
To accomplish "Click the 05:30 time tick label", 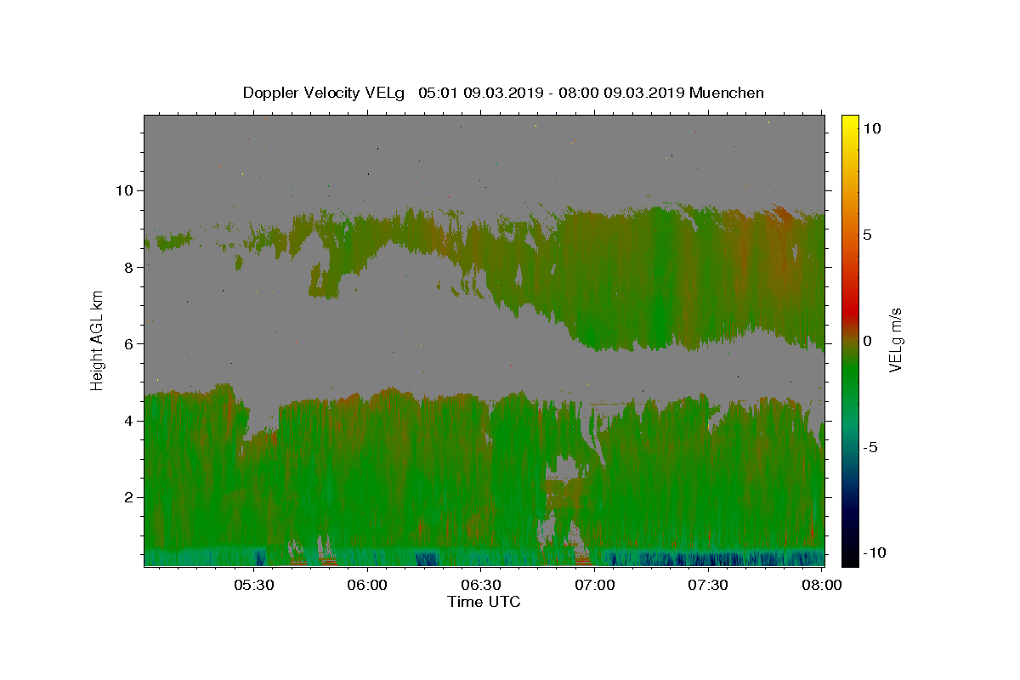I will click(254, 585).
